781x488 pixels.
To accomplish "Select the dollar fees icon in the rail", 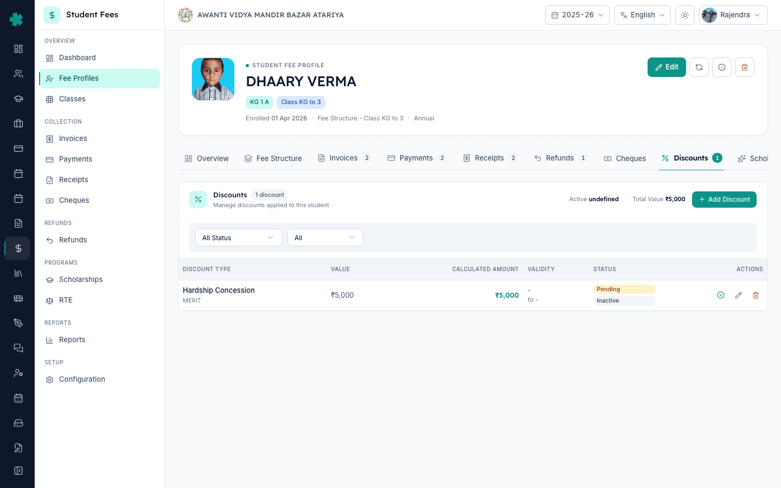I will [x=18, y=248].
